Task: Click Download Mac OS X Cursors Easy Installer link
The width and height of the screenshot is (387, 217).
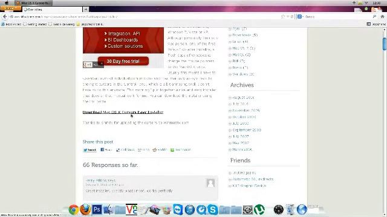Action: pyautogui.click(x=123, y=112)
